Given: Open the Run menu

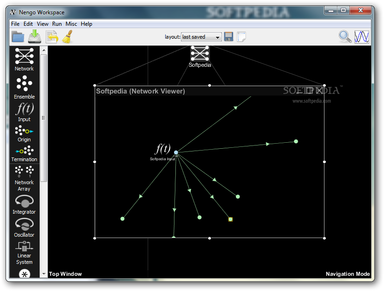Looking at the screenshot, I should coord(57,24).
